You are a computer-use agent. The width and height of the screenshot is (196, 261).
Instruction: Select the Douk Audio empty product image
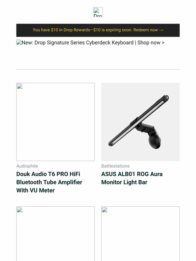click(55, 122)
